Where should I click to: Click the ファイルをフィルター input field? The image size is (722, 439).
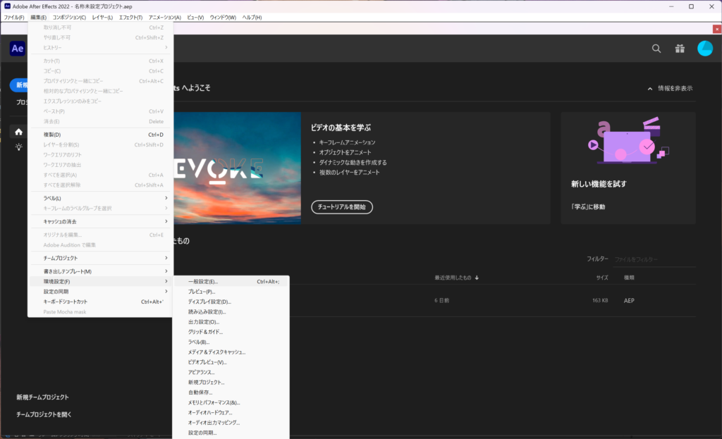pyautogui.click(x=654, y=259)
